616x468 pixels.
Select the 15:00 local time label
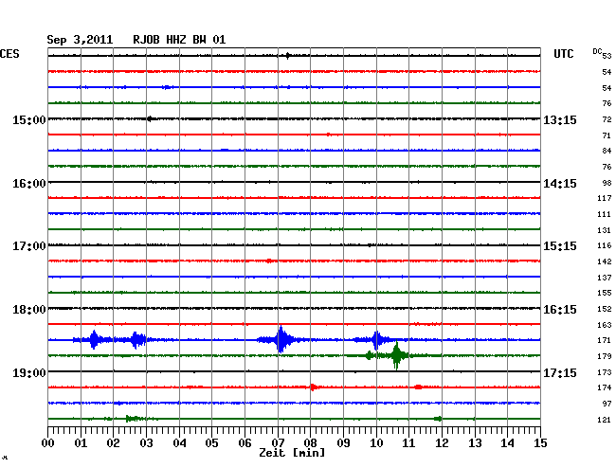29,119
